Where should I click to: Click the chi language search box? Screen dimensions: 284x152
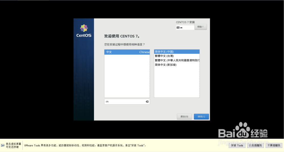127,102
